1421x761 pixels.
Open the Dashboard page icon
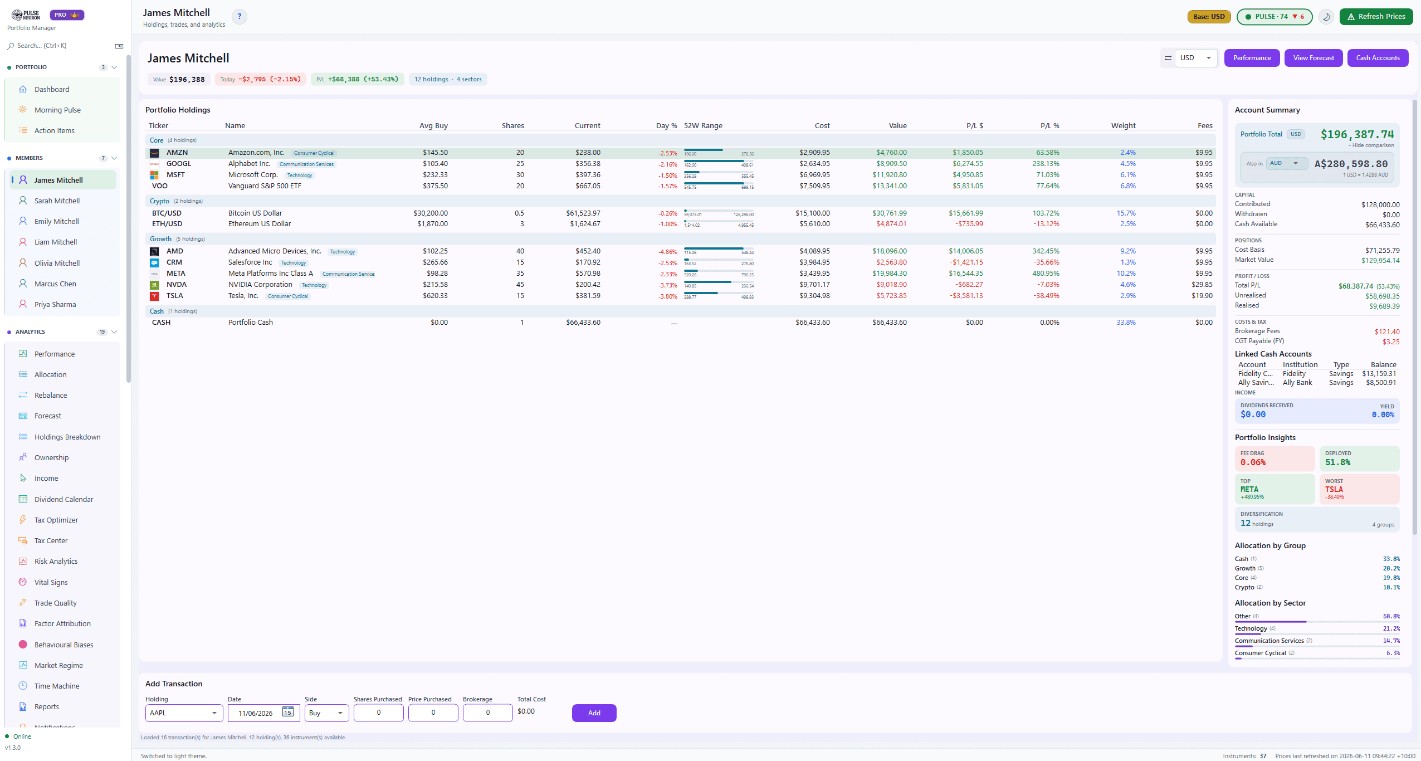pyautogui.click(x=23, y=89)
